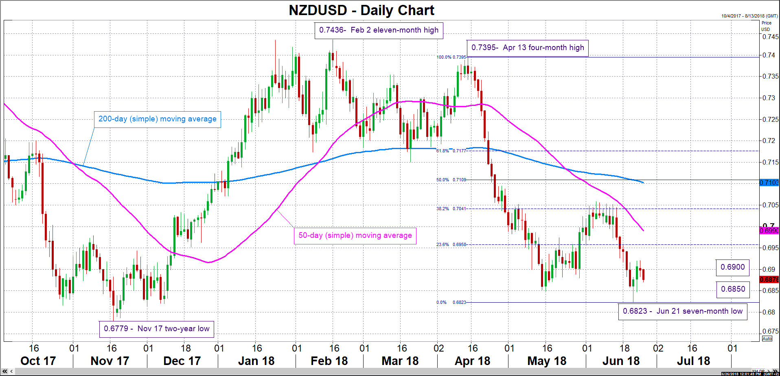This screenshot has height=376, width=780.
Task: Click the 0.6900 level label box
Action: (x=732, y=267)
